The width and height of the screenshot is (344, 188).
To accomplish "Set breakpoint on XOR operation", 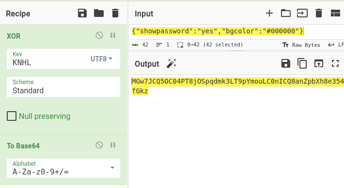I will coord(113,35).
